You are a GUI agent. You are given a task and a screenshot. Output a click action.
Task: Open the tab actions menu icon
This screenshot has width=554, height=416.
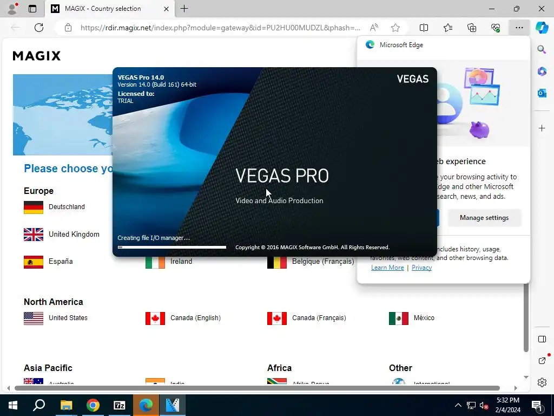[x=32, y=9]
